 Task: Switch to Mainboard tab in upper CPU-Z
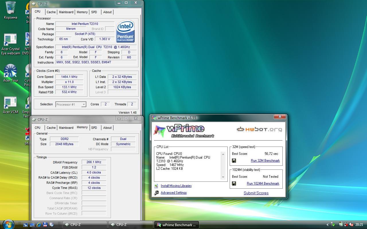point(66,12)
